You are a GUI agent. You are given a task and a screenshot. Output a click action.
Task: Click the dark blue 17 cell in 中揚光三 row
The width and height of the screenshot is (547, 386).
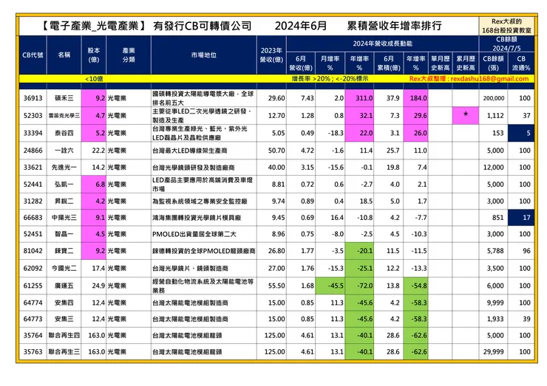(x=521, y=218)
